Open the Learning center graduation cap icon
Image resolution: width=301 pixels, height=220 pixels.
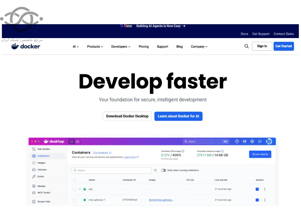(x=245, y=141)
